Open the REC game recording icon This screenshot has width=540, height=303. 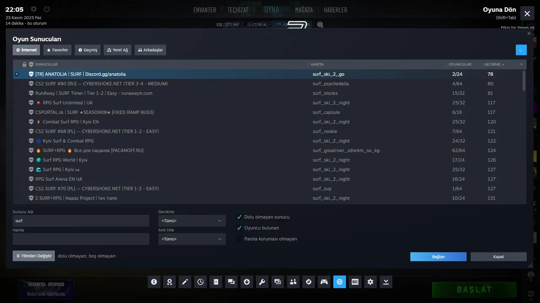click(355, 282)
